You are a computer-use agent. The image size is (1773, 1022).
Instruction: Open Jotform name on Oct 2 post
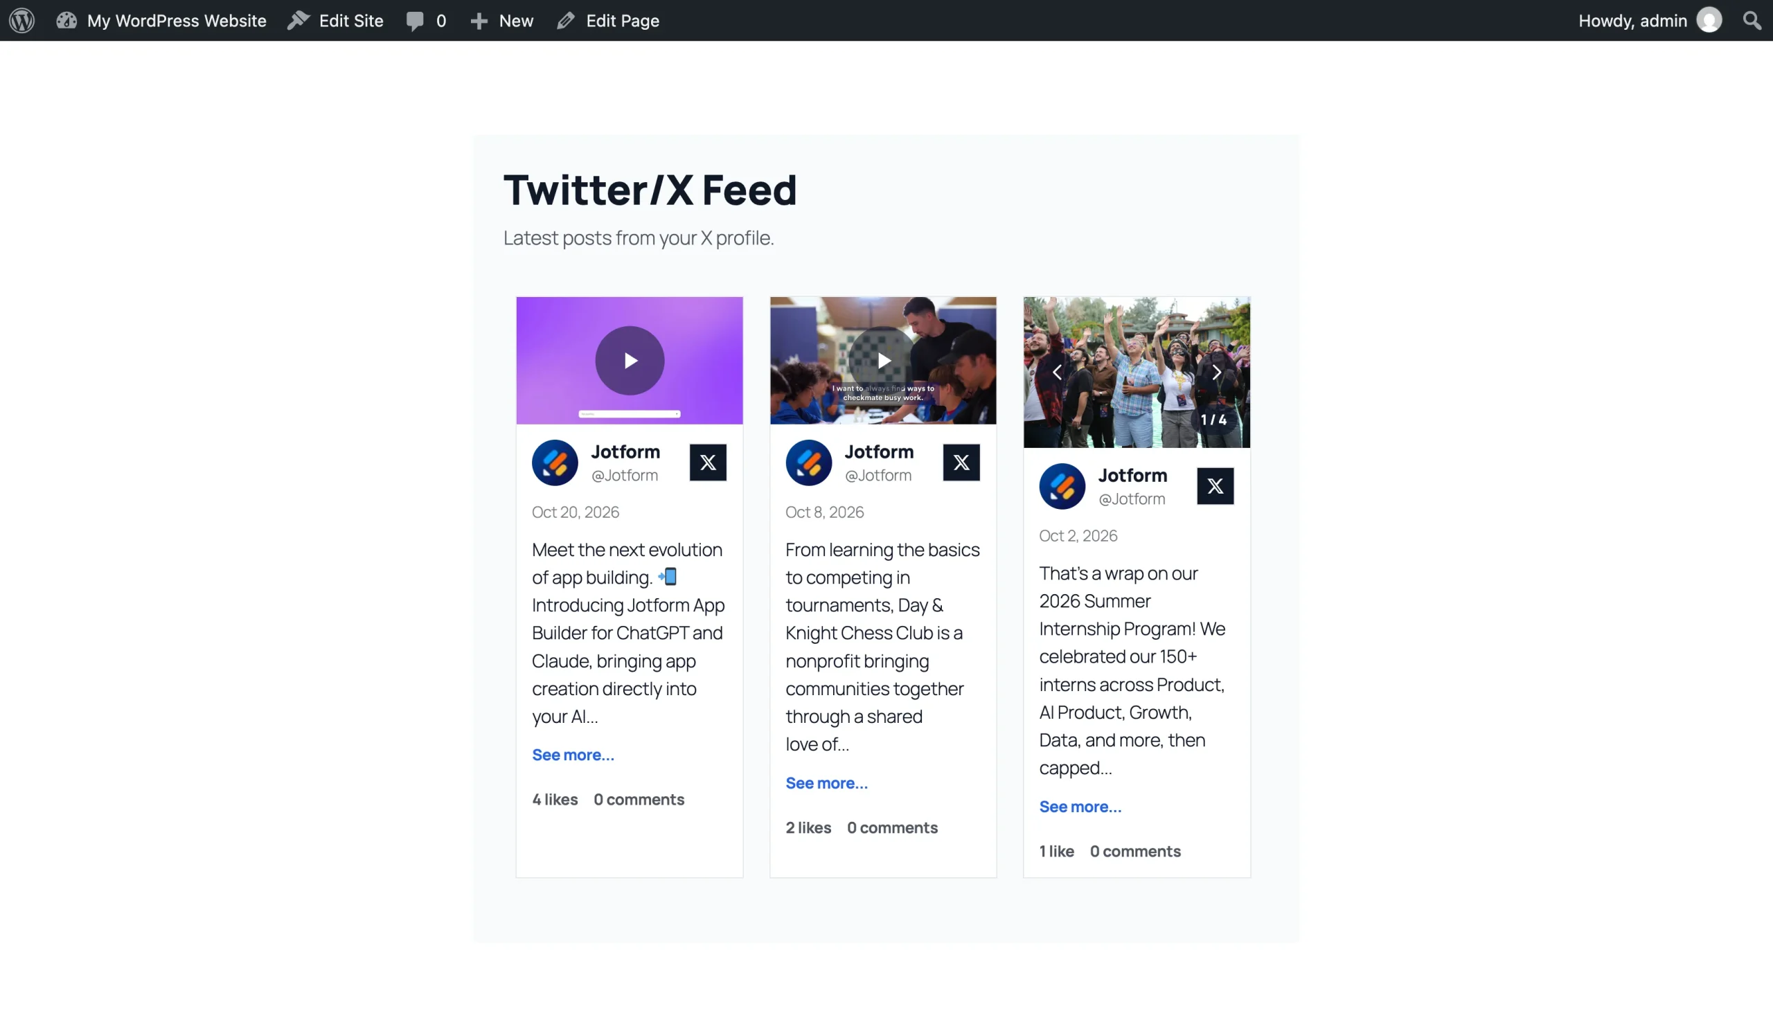click(1133, 475)
